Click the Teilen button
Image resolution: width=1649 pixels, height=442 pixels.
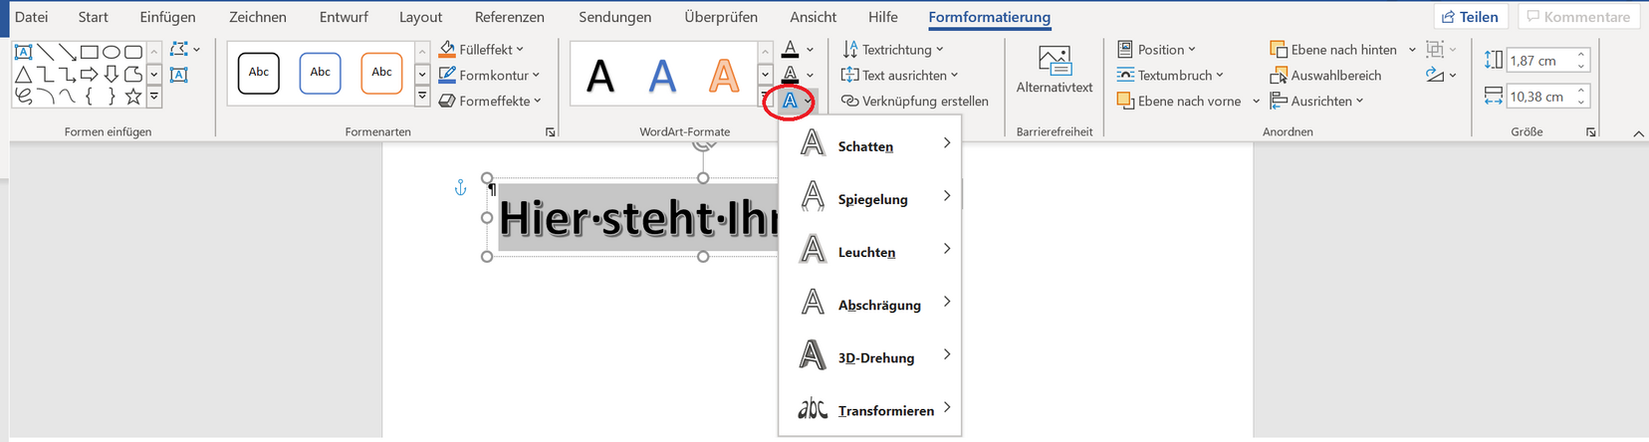(x=1471, y=17)
